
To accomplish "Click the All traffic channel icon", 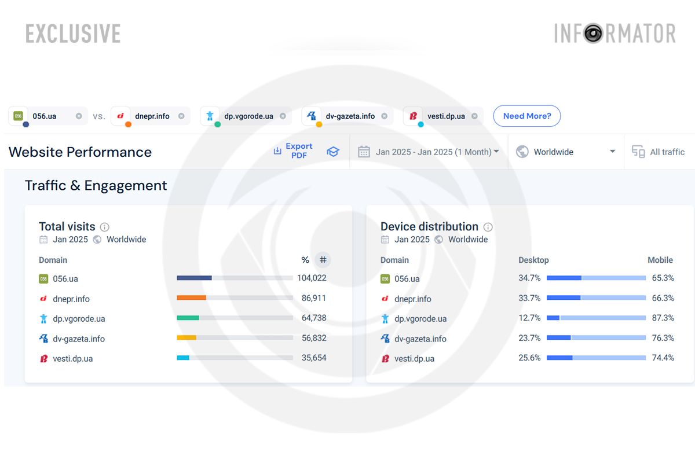I will [x=638, y=152].
